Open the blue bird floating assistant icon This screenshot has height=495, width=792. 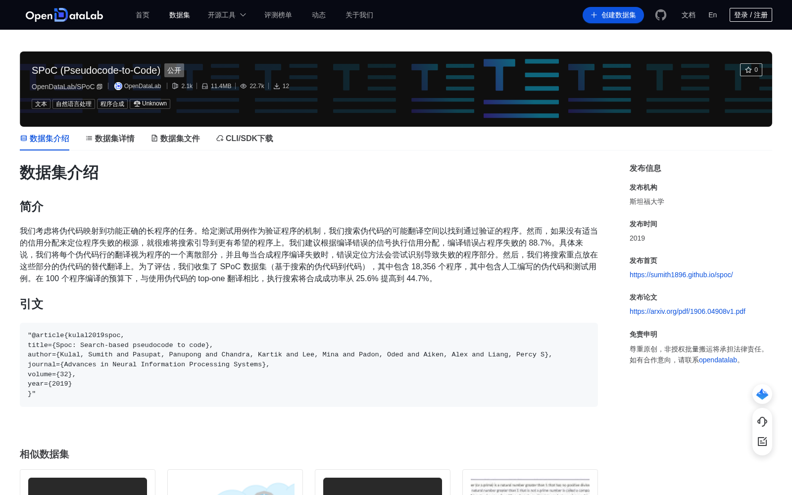pyautogui.click(x=762, y=394)
